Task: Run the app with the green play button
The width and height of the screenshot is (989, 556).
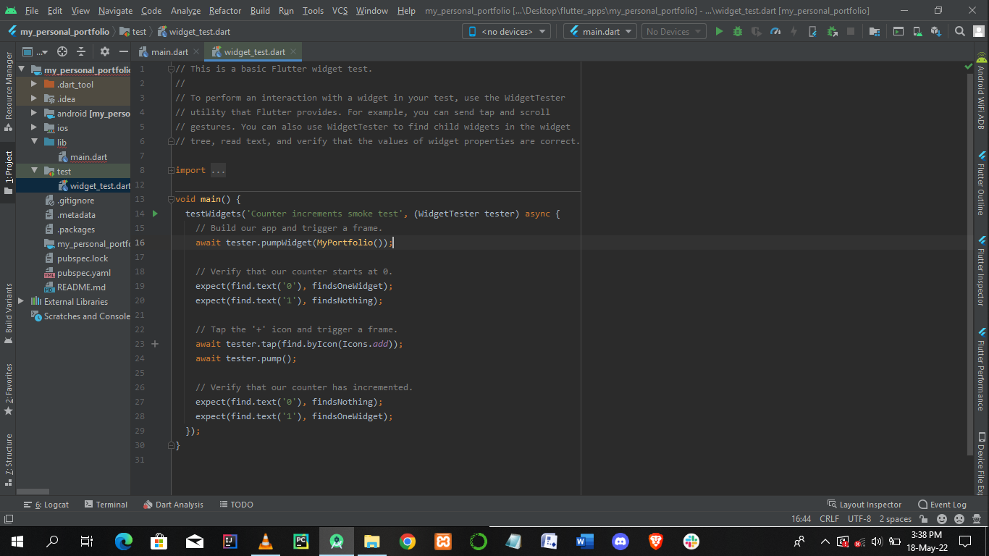Action: 719,31
